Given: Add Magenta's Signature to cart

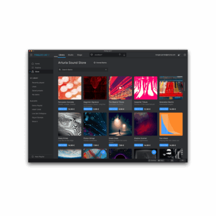Looking at the screenshot, I should [x=88, y=109].
